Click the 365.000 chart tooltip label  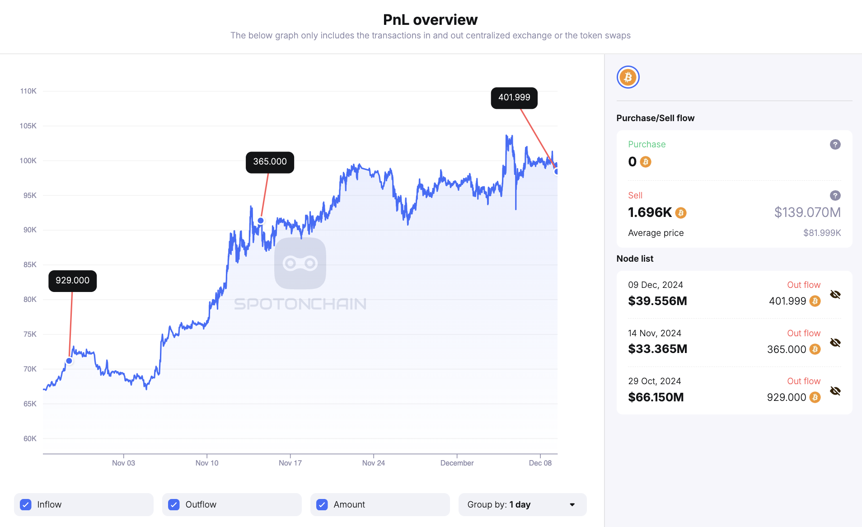point(270,162)
